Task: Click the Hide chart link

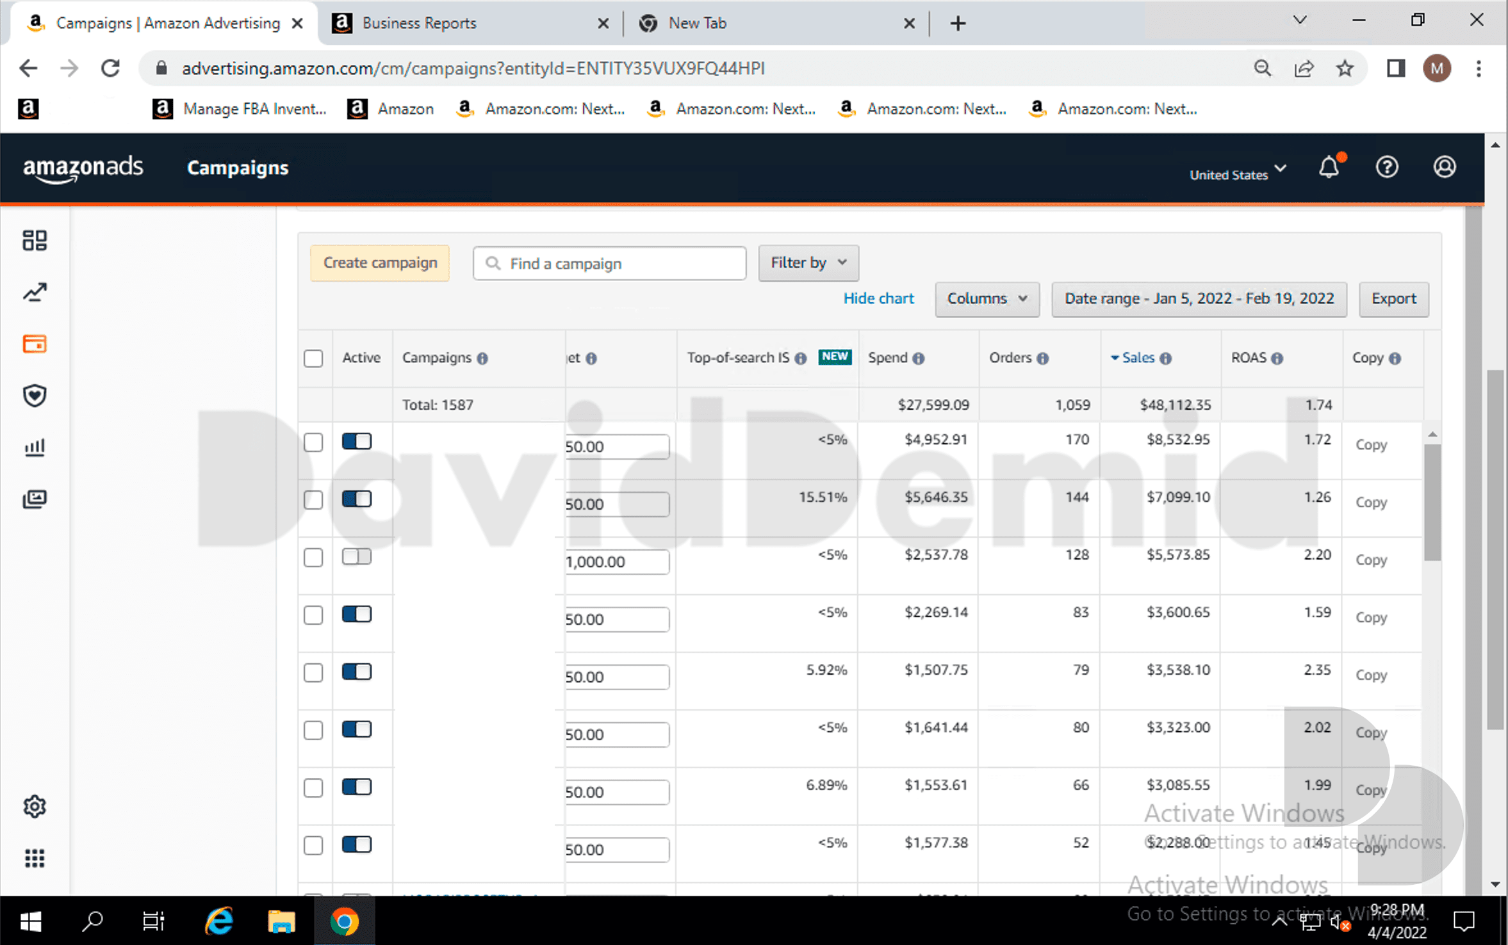Action: [x=878, y=299]
